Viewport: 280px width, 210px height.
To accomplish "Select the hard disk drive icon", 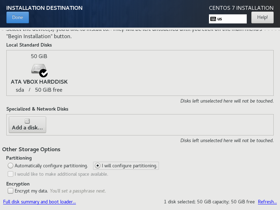I will pos(38,69).
